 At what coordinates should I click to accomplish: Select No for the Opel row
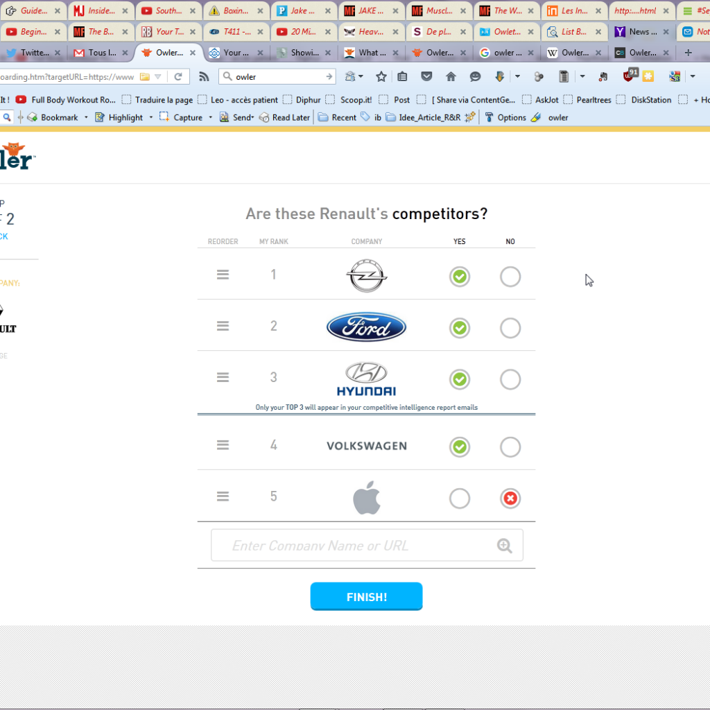tap(510, 276)
